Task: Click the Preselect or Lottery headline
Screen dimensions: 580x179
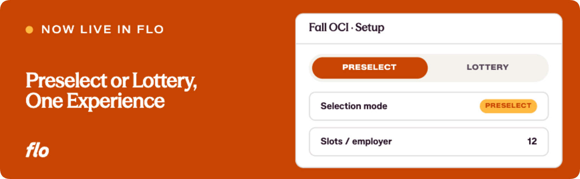Action: 111,81
